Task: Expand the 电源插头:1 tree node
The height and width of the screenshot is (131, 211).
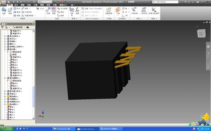Action: (x=5, y=99)
